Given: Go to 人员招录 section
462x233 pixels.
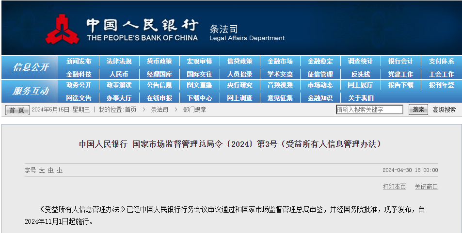Looking at the screenshot, I should 240,74.
